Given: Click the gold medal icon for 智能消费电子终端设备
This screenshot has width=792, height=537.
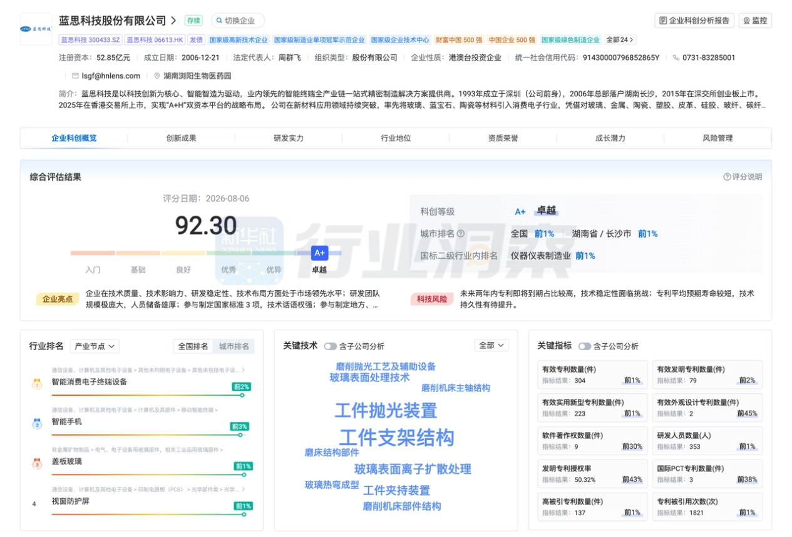Looking at the screenshot, I should [x=37, y=384].
